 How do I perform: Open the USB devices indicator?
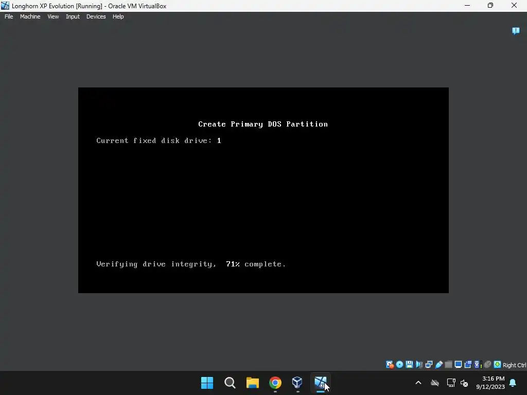[438, 365]
